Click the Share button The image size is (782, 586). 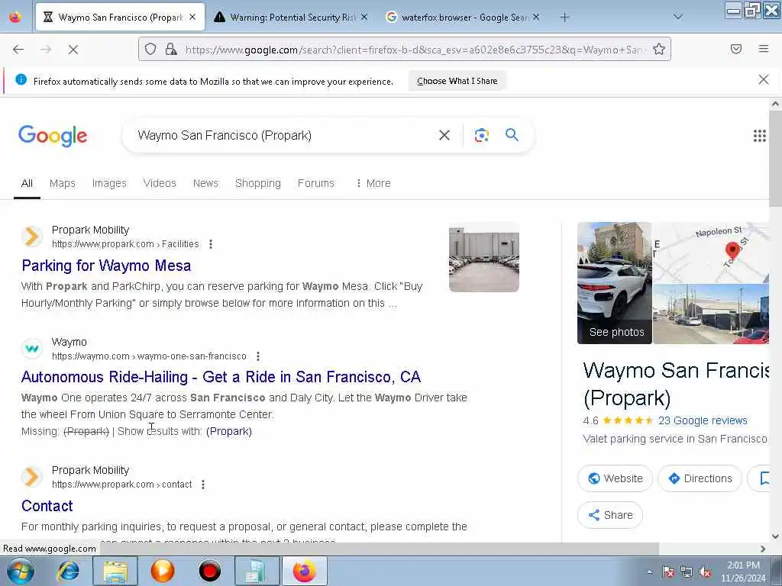click(x=610, y=515)
